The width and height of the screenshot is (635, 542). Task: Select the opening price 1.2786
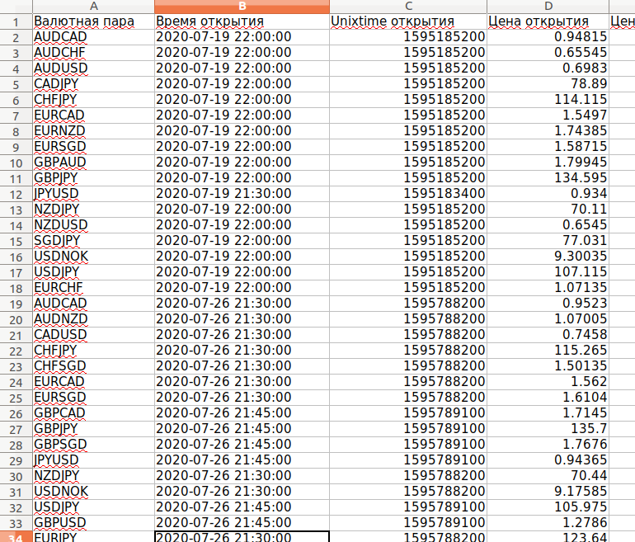[548, 523]
